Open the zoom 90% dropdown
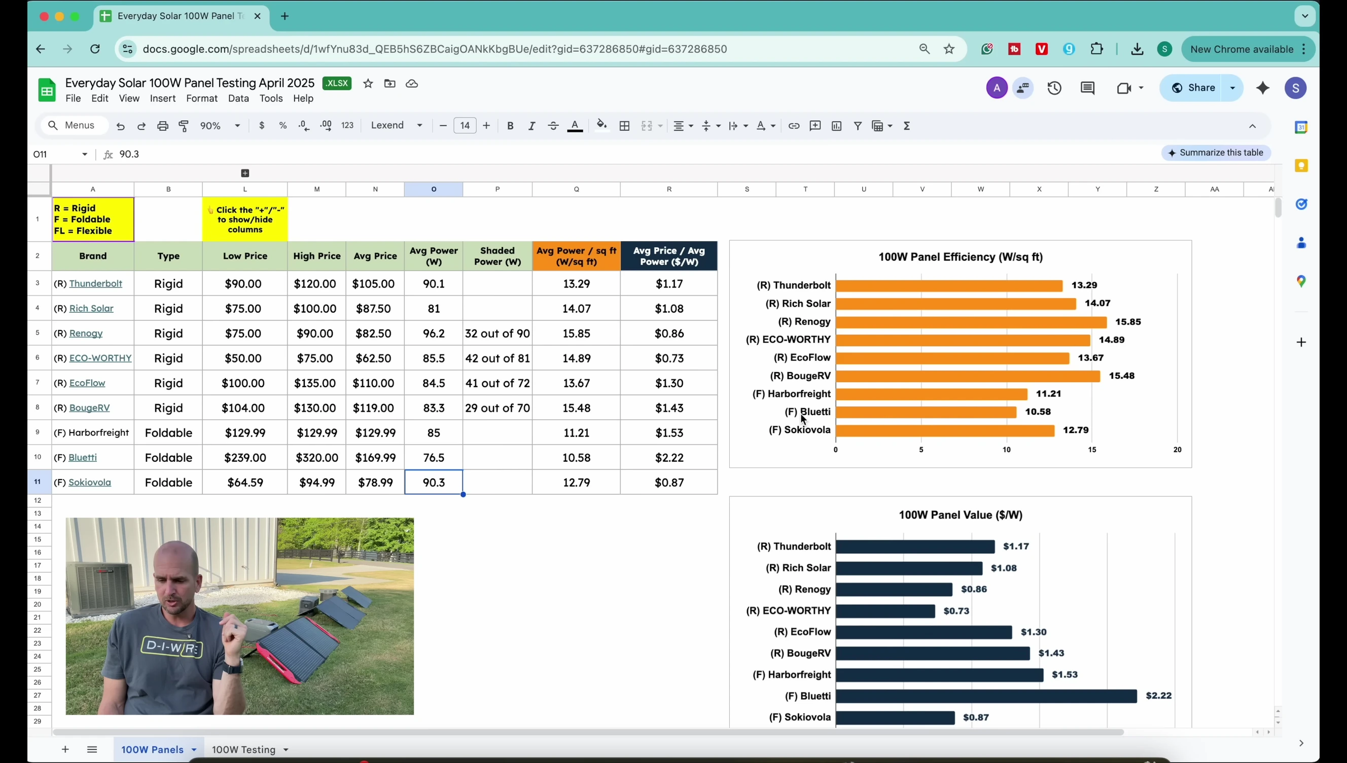 220,126
